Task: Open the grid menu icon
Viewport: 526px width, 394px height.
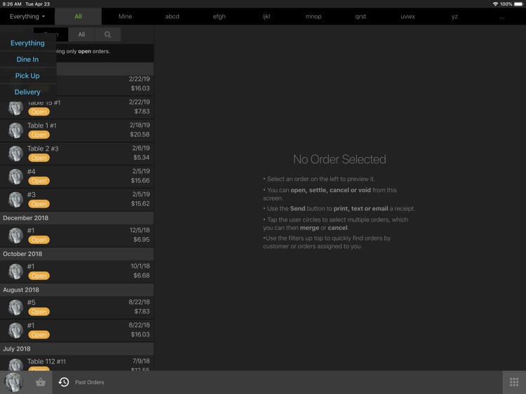Action: [x=514, y=382]
